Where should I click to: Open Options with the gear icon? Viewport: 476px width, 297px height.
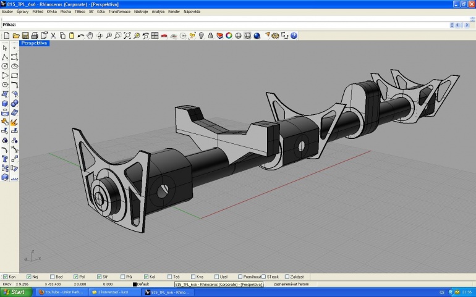coord(275,36)
